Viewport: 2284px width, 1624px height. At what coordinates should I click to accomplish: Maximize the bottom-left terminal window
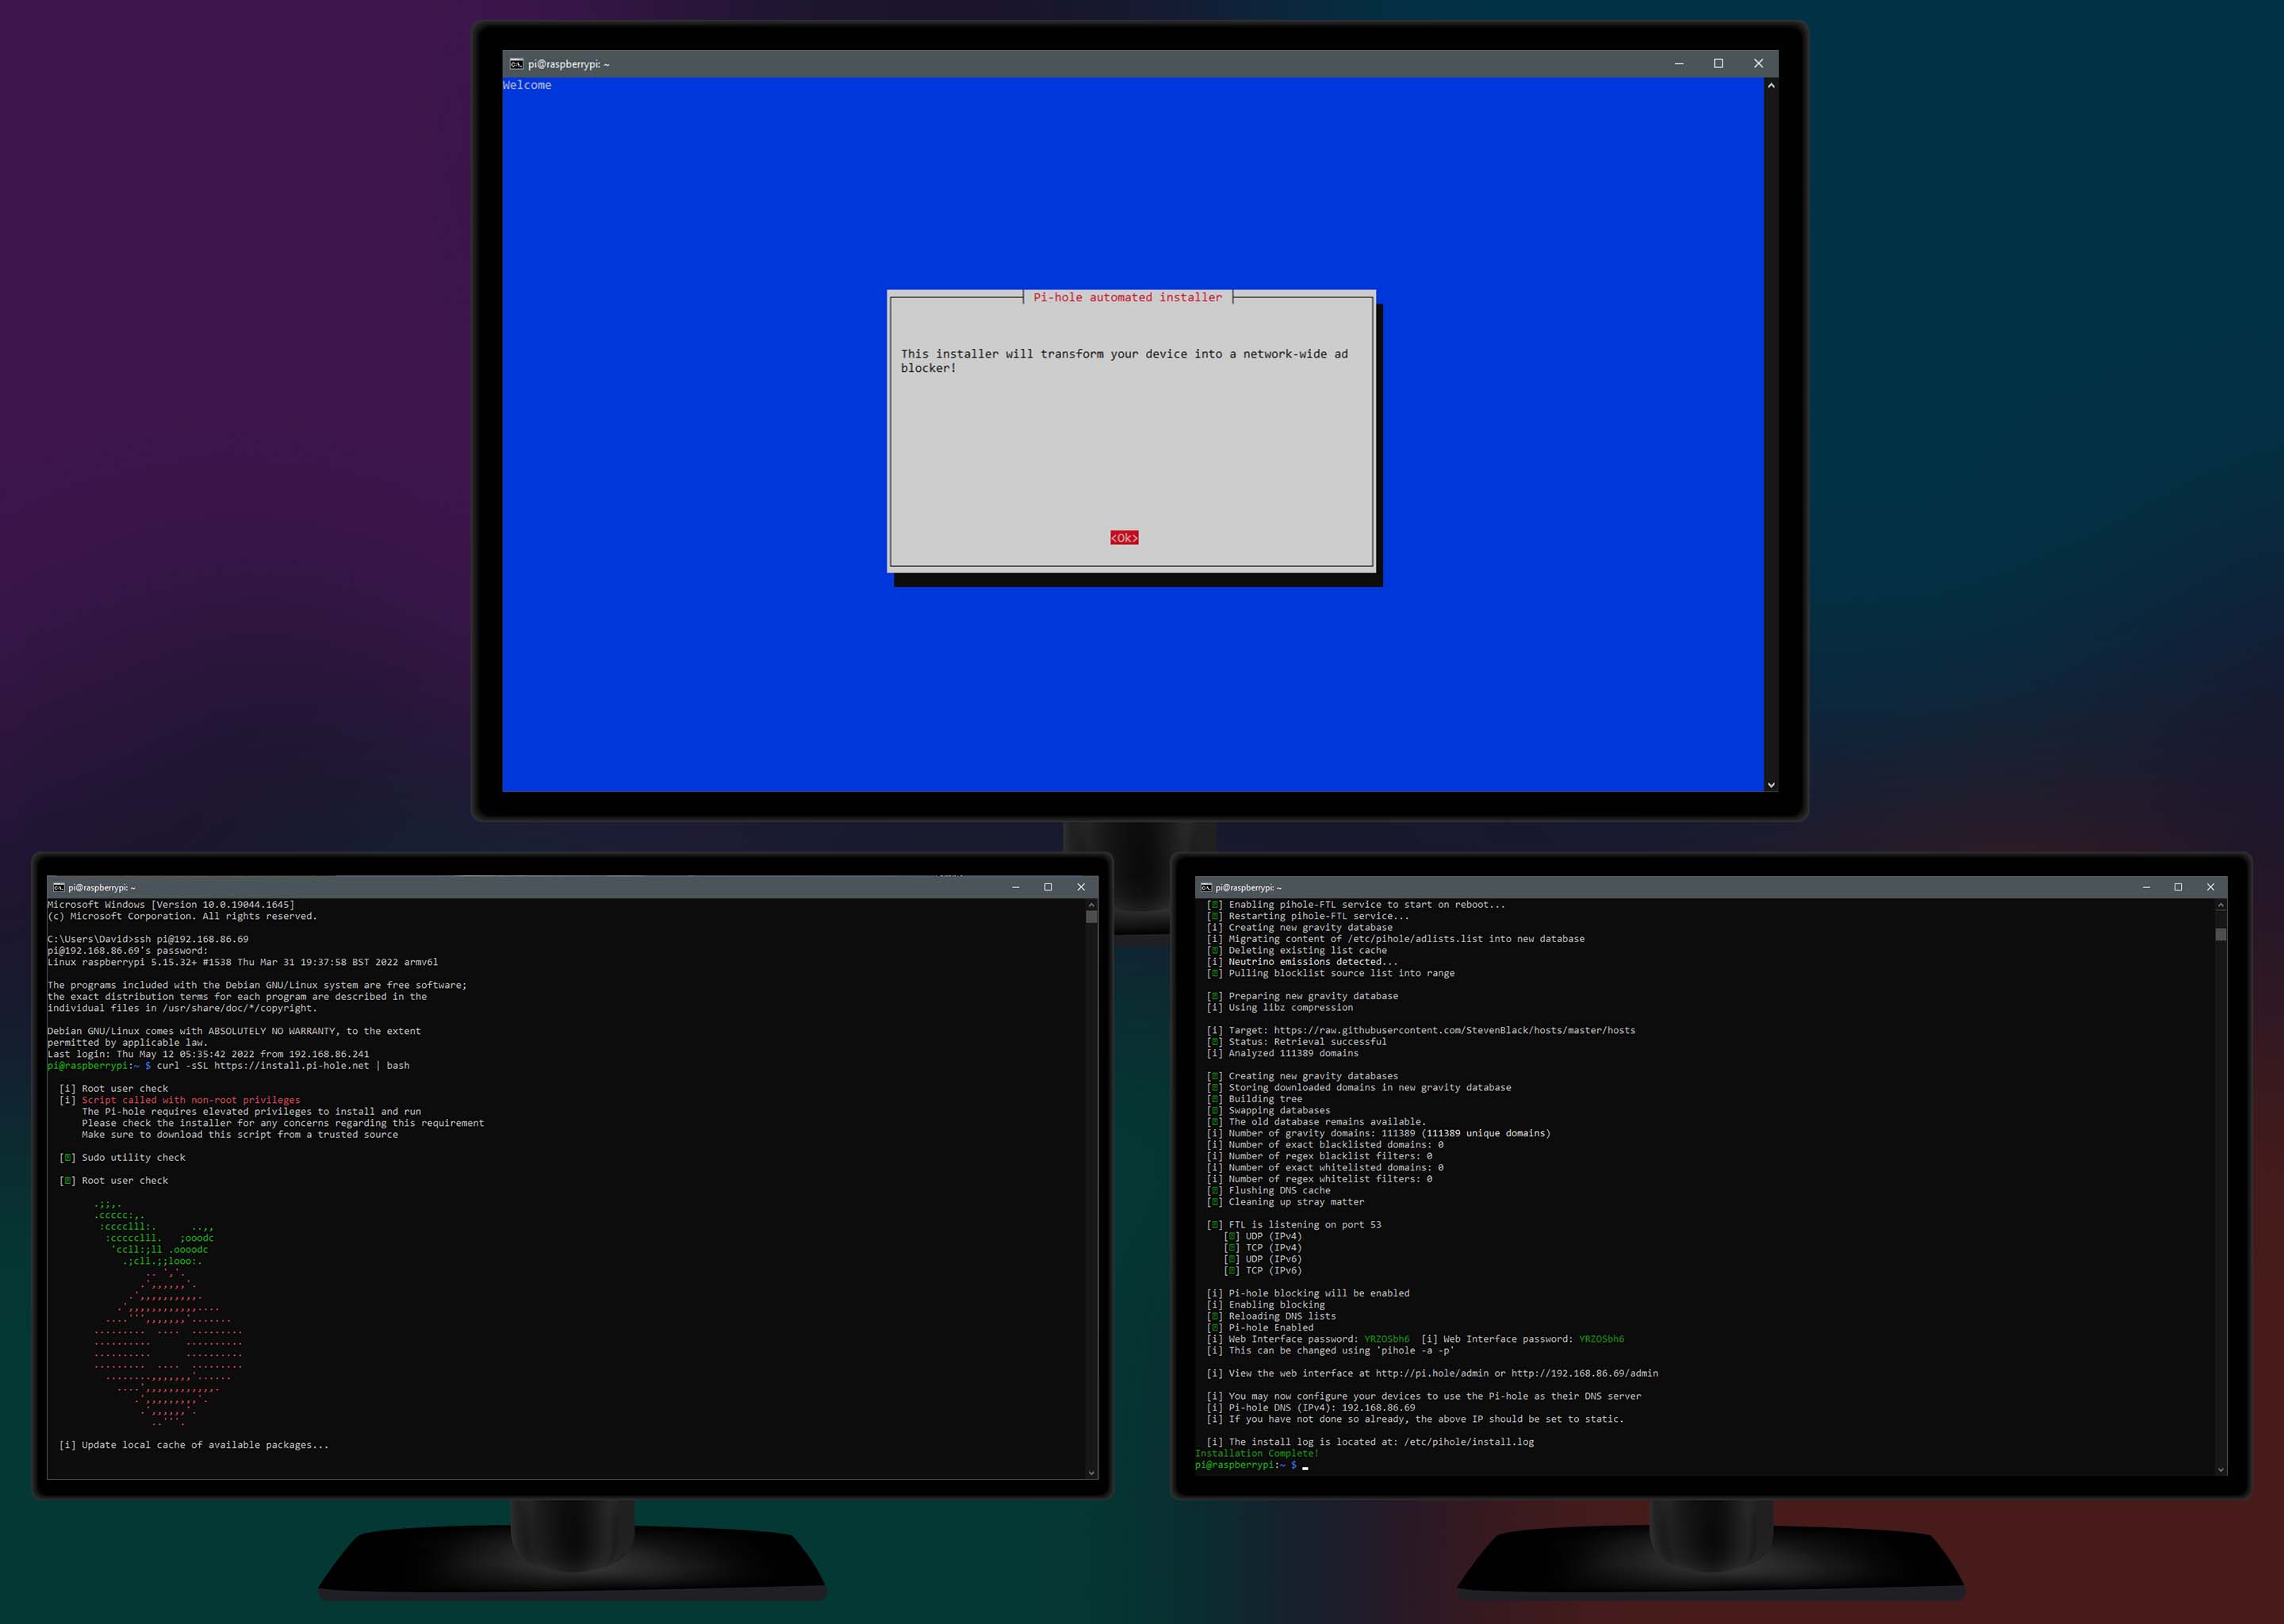[1048, 887]
